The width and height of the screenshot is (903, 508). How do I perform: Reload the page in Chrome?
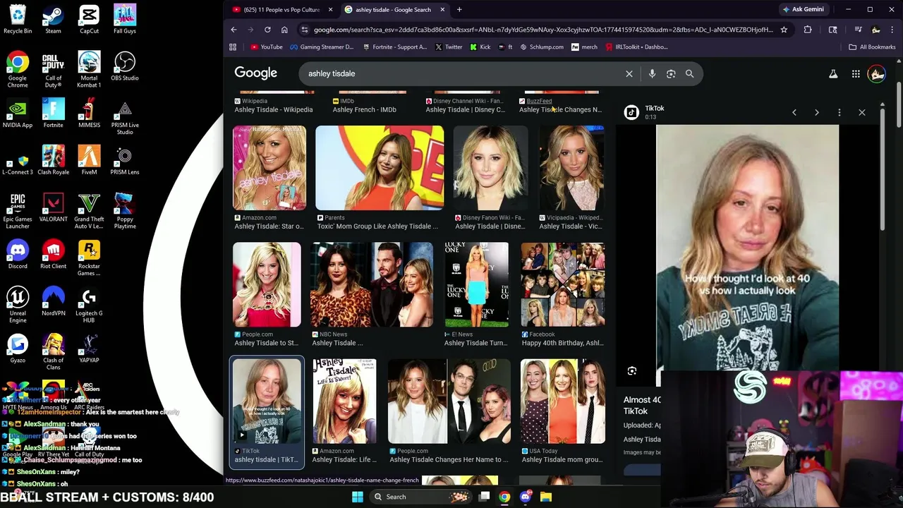pos(267,30)
